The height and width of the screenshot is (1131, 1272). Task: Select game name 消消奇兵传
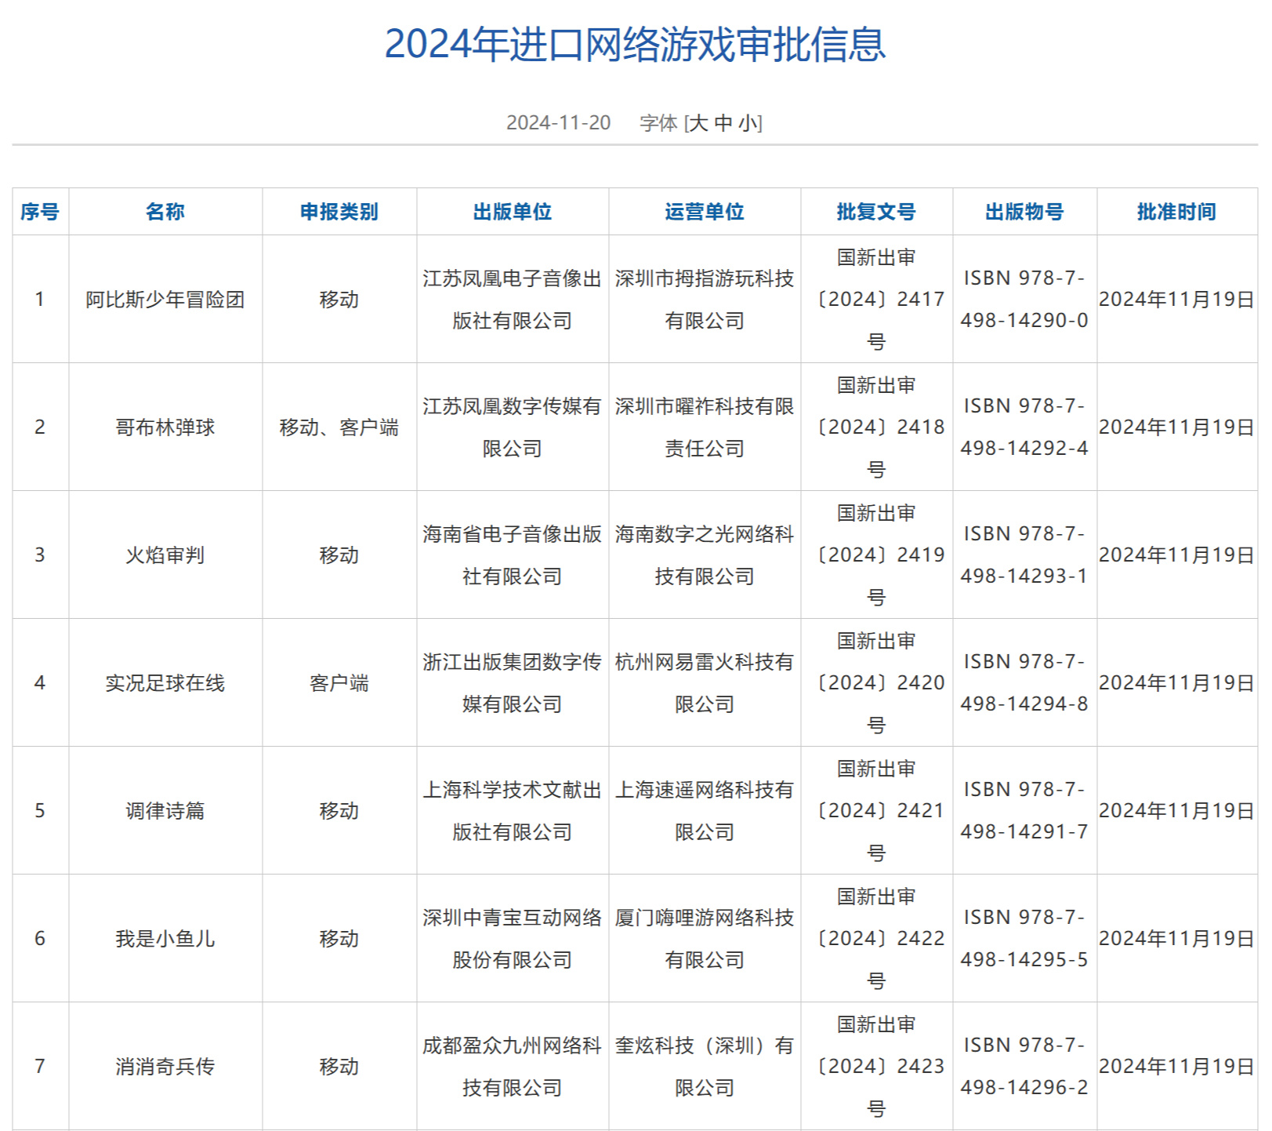[x=165, y=1067]
